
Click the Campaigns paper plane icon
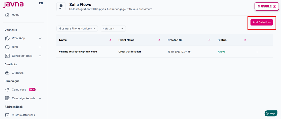tap(7, 89)
